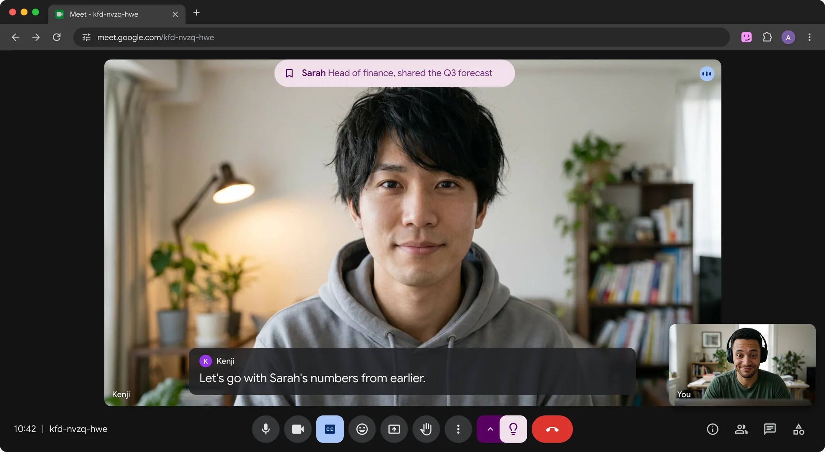The height and width of the screenshot is (452, 825).
Task: Click Kenji's purple K avatar in the captions
Action: pyautogui.click(x=205, y=361)
